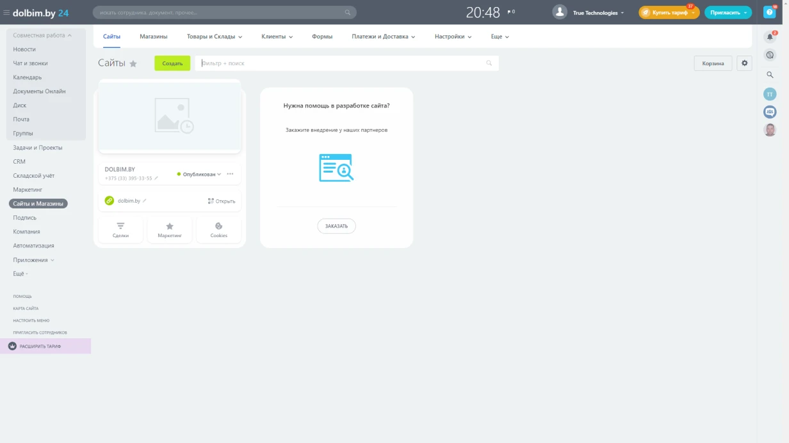The height and width of the screenshot is (443, 789).
Task: Click the green Создать button
Action: pos(172,63)
